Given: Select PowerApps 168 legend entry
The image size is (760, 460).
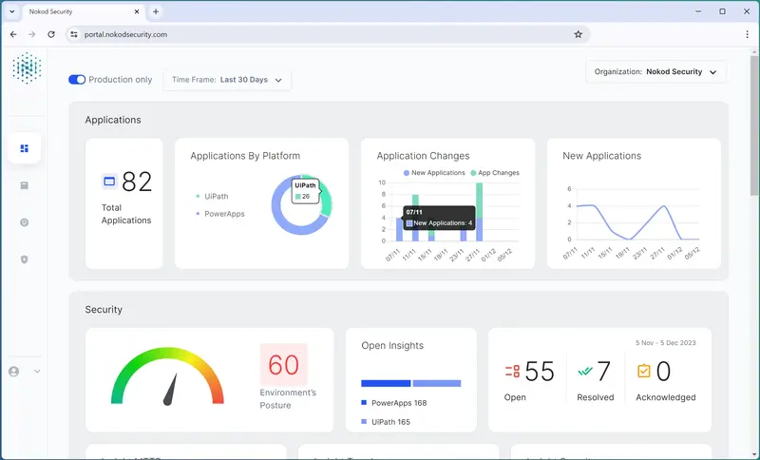Looking at the screenshot, I should [394, 403].
